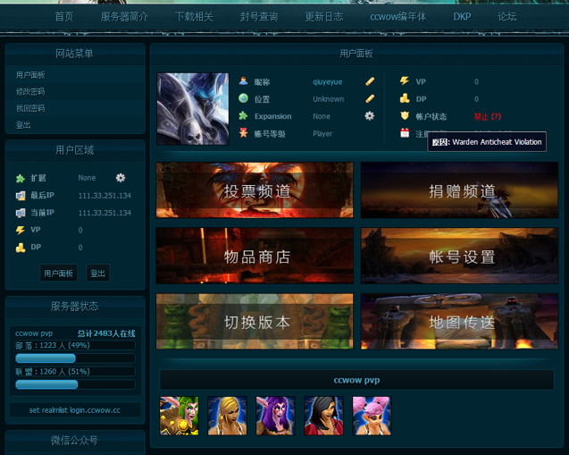Click the 用户面板 button in user area
The image size is (569, 455).
58,273
